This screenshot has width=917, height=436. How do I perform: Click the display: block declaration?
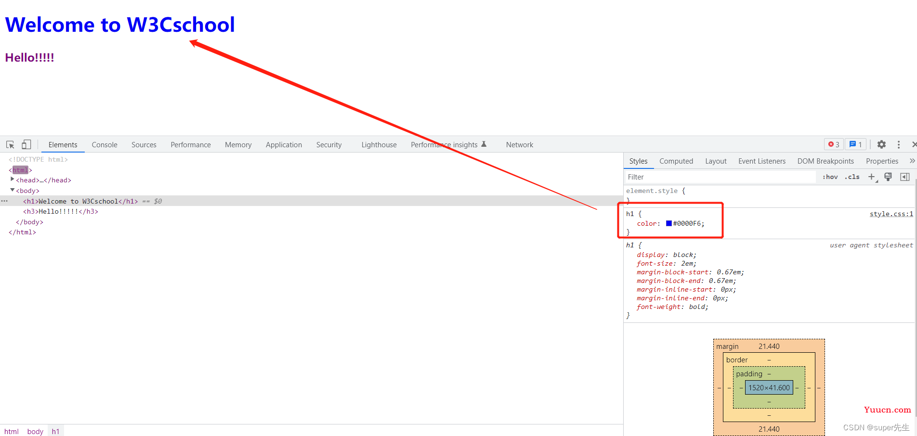(x=666, y=255)
